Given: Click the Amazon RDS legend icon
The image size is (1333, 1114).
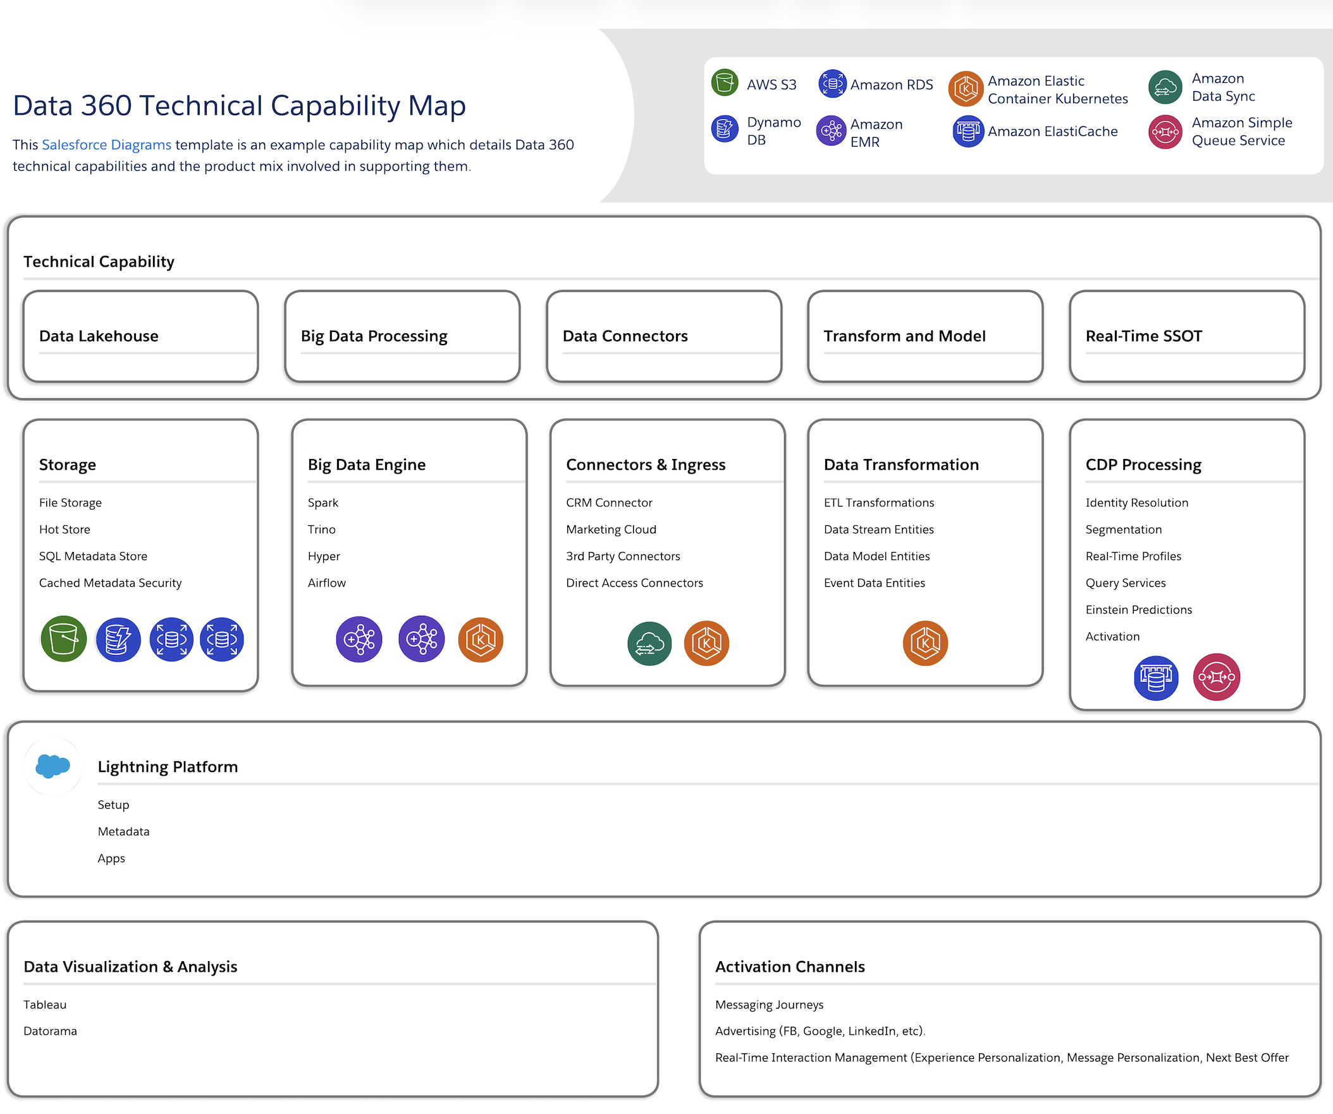Looking at the screenshot, I should point(832,84).
